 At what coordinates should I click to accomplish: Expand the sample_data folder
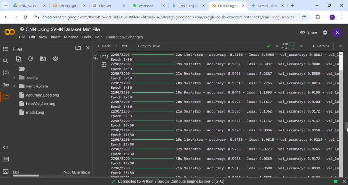tap(14, 86)
